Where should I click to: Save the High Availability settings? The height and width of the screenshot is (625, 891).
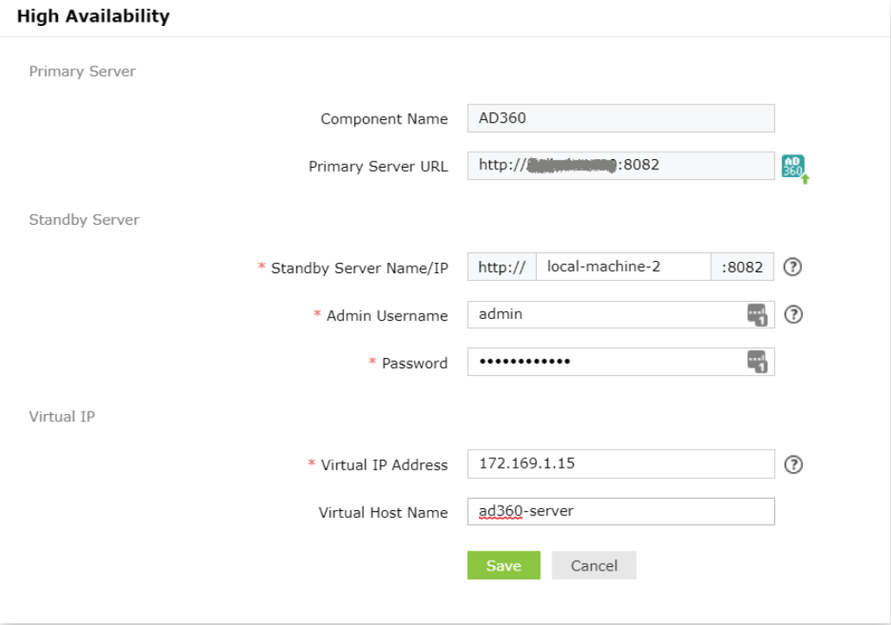(x=504, y=565)
